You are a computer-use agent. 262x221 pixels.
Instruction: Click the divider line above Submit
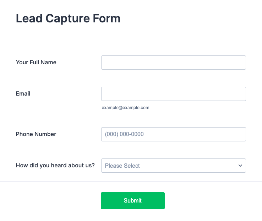click(131, 181)
